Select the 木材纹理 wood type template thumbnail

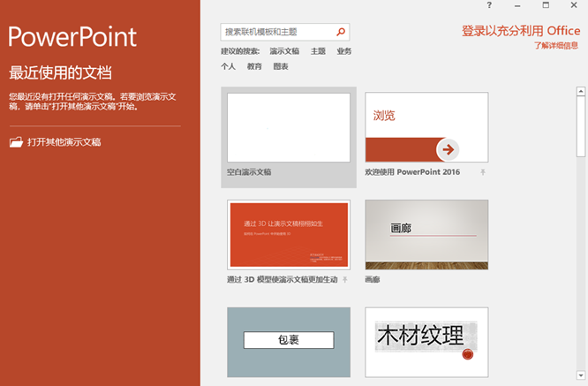pos(426,342)
